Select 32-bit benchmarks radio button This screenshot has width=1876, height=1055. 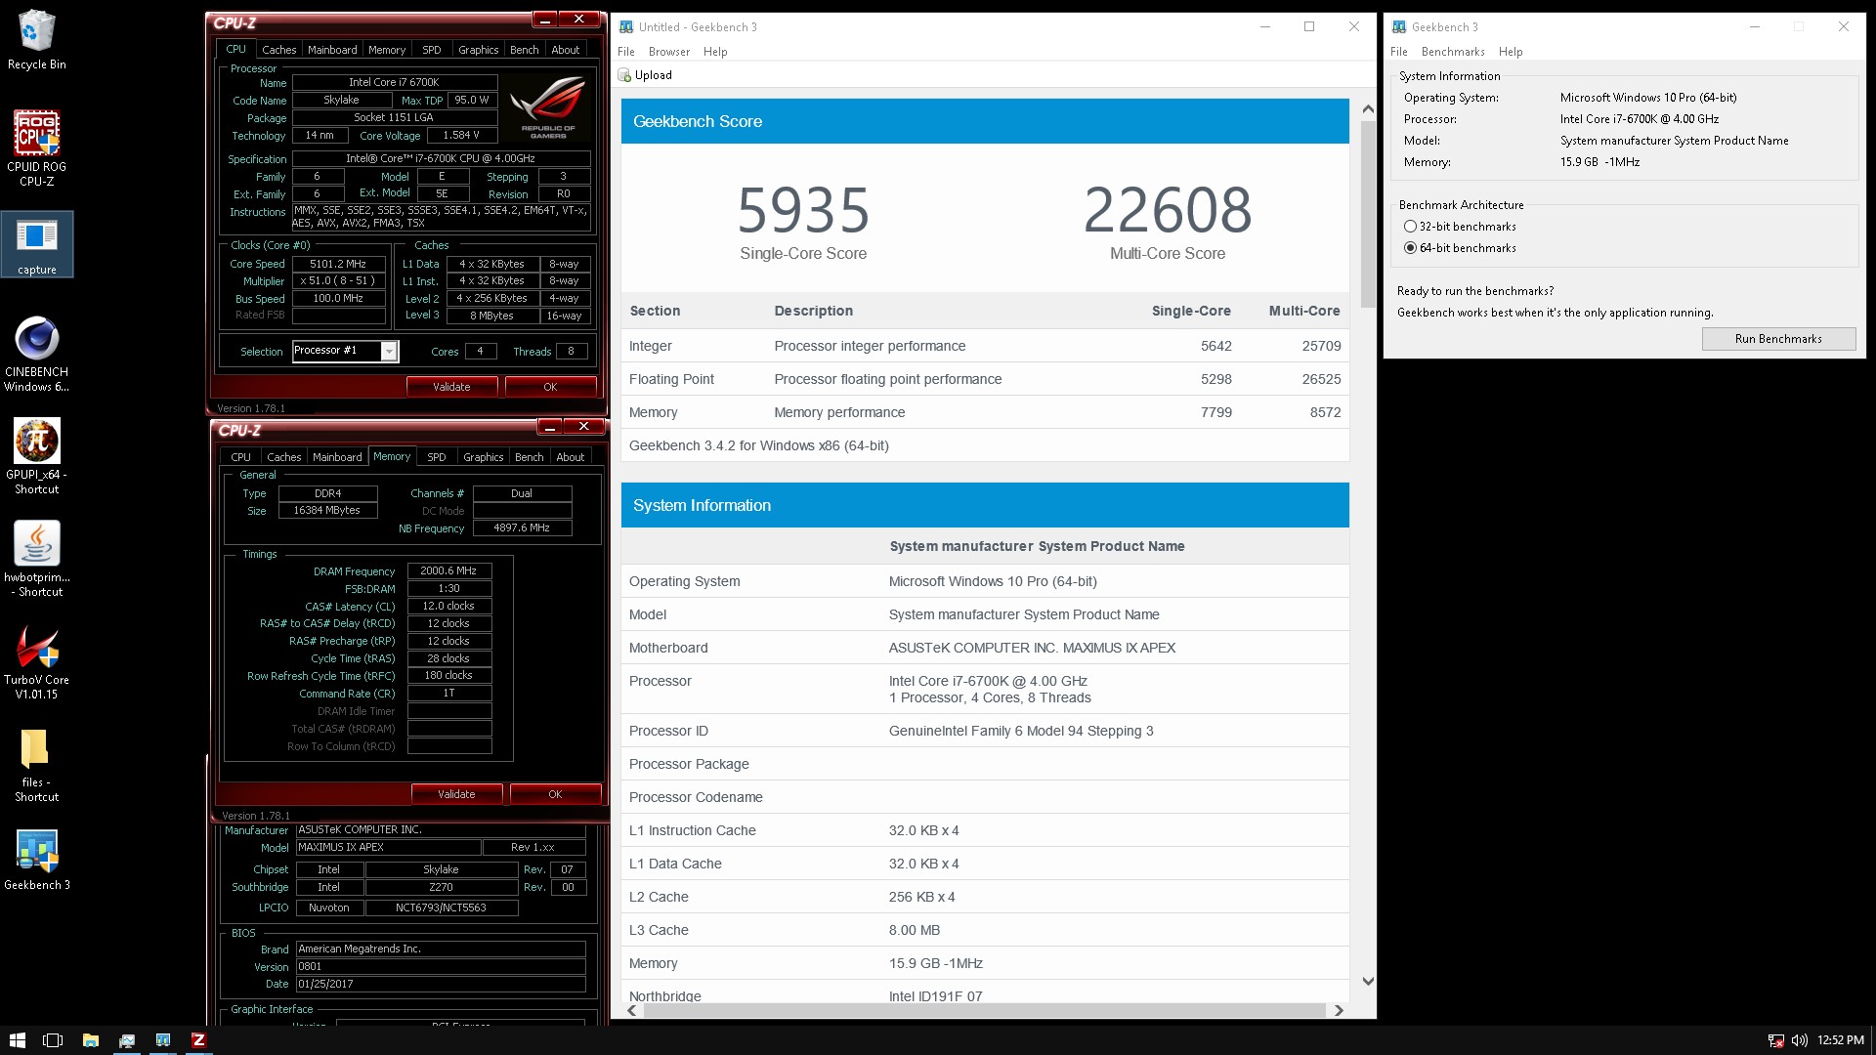[1410, 227]
